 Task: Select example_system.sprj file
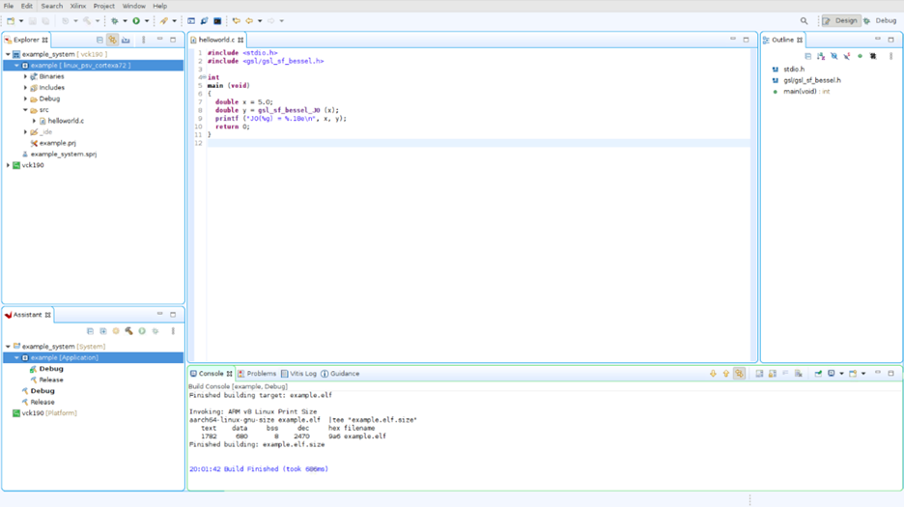pyautogui.click(x=64, y=154)
